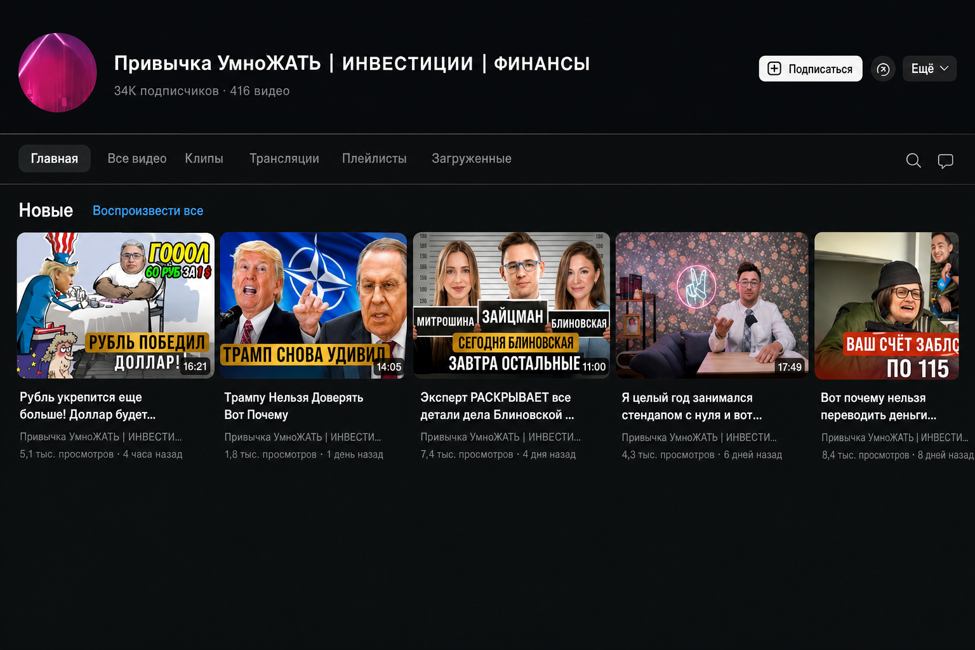Open the Все видео tab
Screen dimensions: 975x650
(x=137, y=159)
